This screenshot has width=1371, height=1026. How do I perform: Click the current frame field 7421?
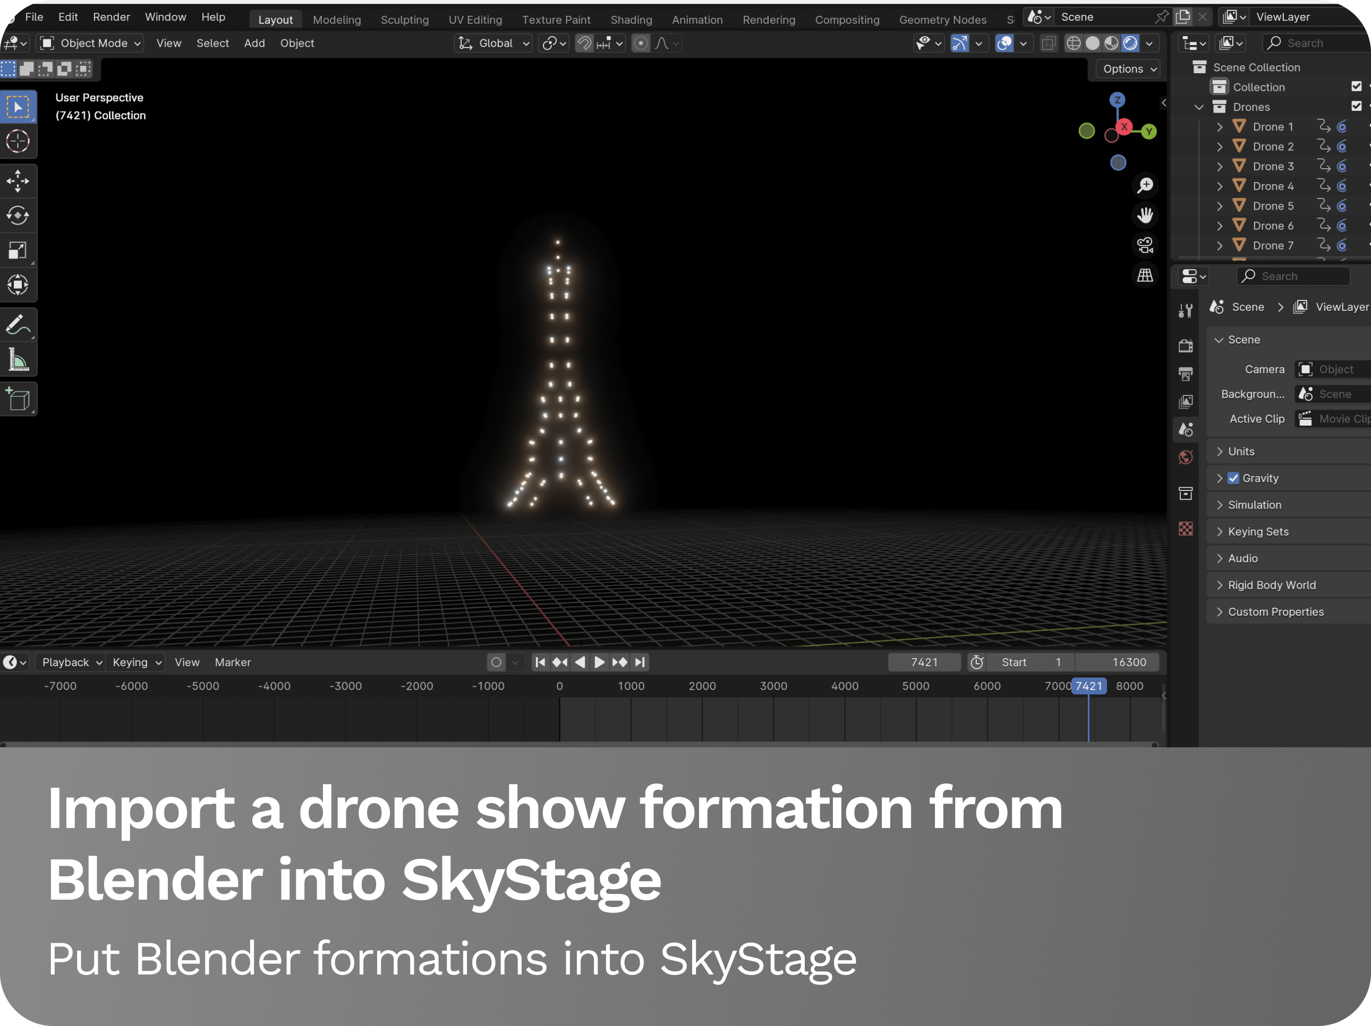tap(924, 662)
